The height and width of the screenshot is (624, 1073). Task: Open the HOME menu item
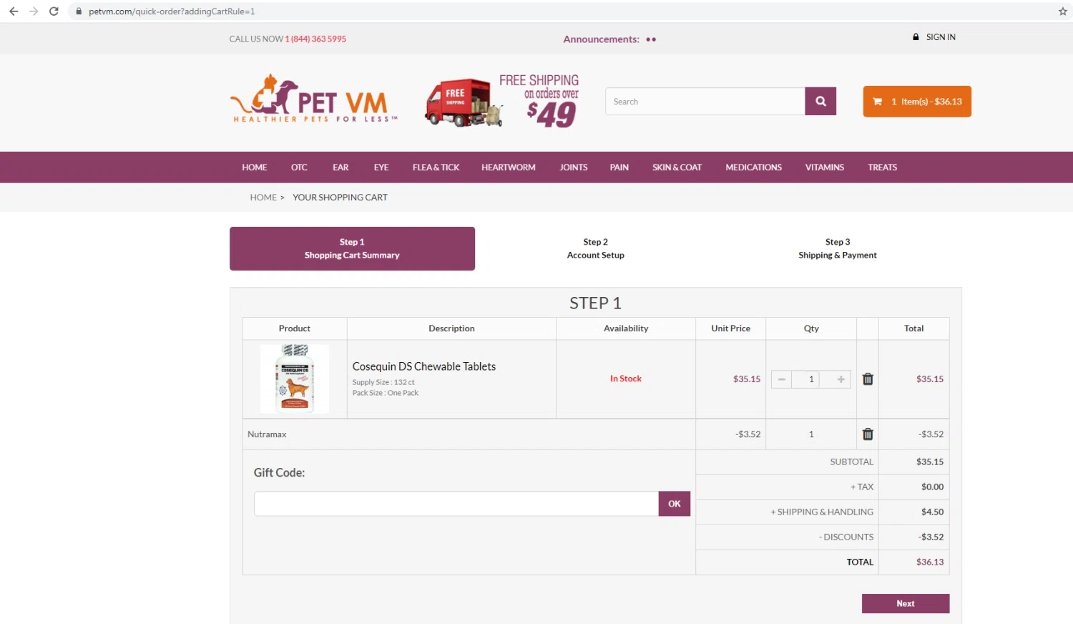pyautogui.click(x=255, y=167)
